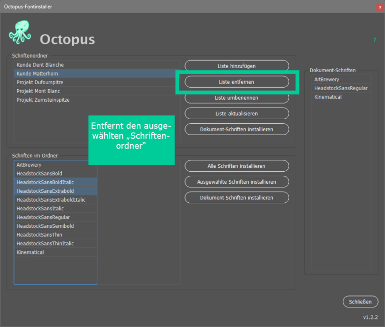The width and height of the screenshot is (385, 327).
Task: Close the Octopus-Fontinstaller window
Action: pyautogui.click(x=380, y=7)
